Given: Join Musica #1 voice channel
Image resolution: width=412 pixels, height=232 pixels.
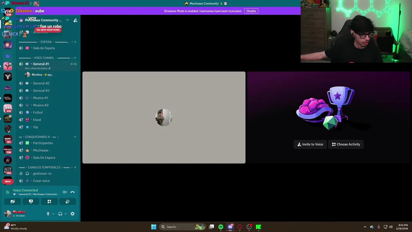Looking at the screenshot, I should (x=48, y=98).
